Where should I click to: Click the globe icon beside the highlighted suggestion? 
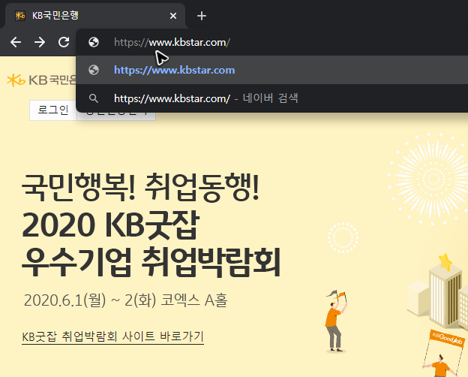(94, 70)
